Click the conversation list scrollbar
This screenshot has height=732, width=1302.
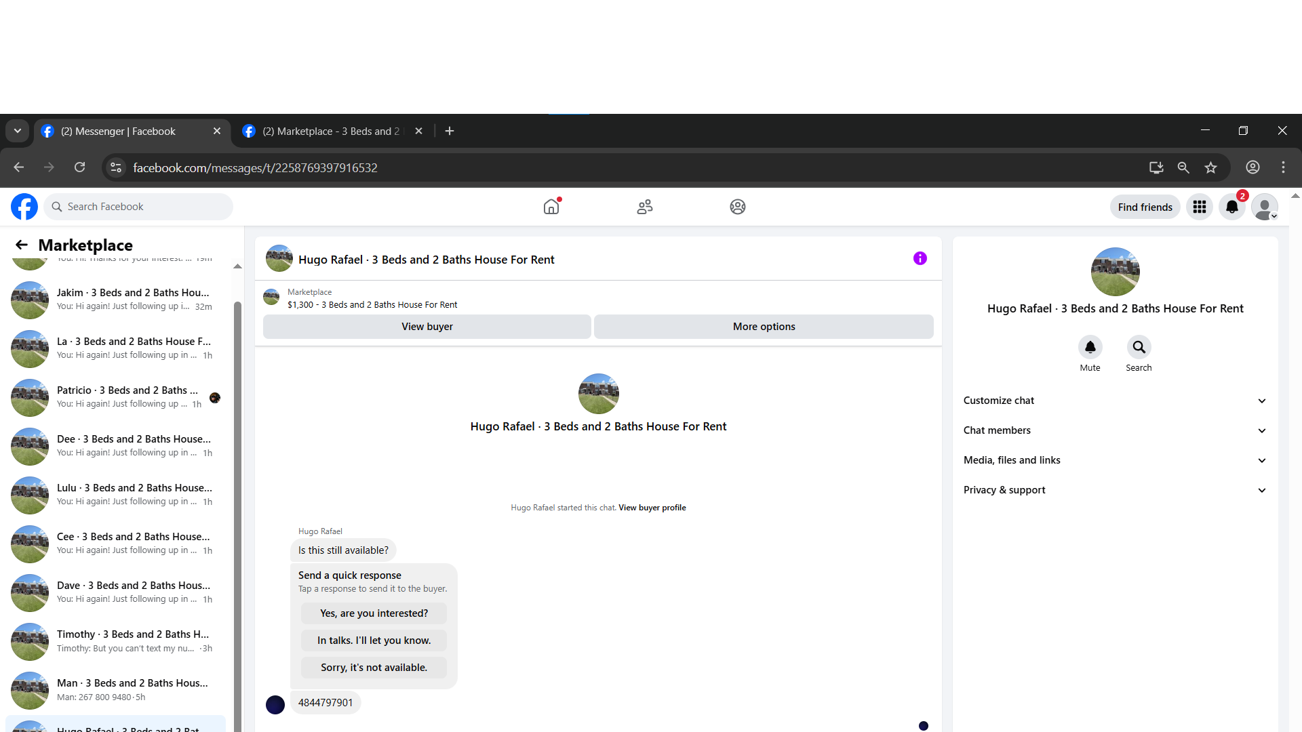[237, 515]
